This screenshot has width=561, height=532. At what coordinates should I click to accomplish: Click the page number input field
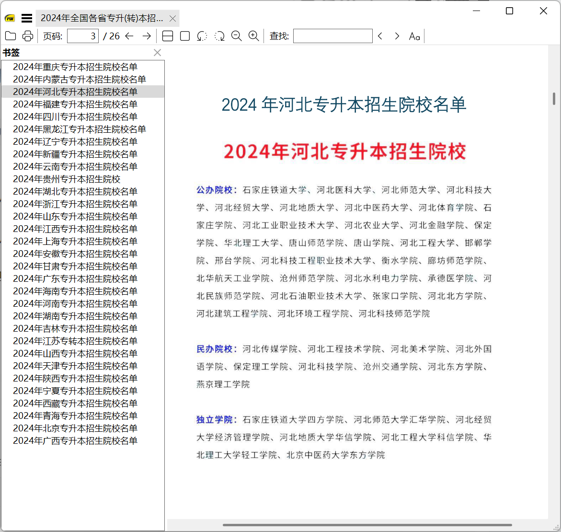tap(82, 35)
